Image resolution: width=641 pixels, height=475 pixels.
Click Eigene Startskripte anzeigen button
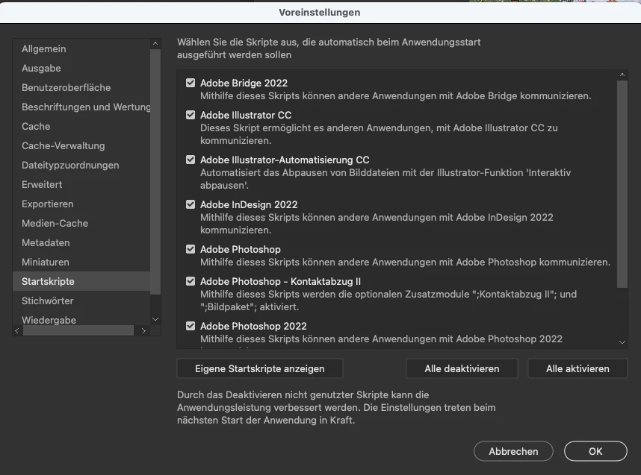click(260, 368)
